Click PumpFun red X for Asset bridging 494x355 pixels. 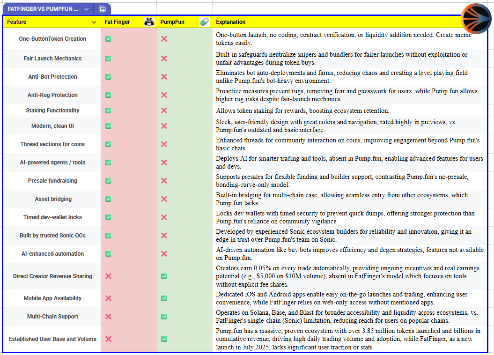click(164, 199)
